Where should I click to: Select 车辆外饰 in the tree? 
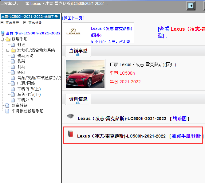[25, 100]
